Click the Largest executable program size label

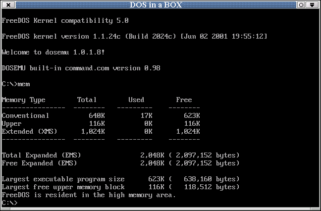[63, 179]
